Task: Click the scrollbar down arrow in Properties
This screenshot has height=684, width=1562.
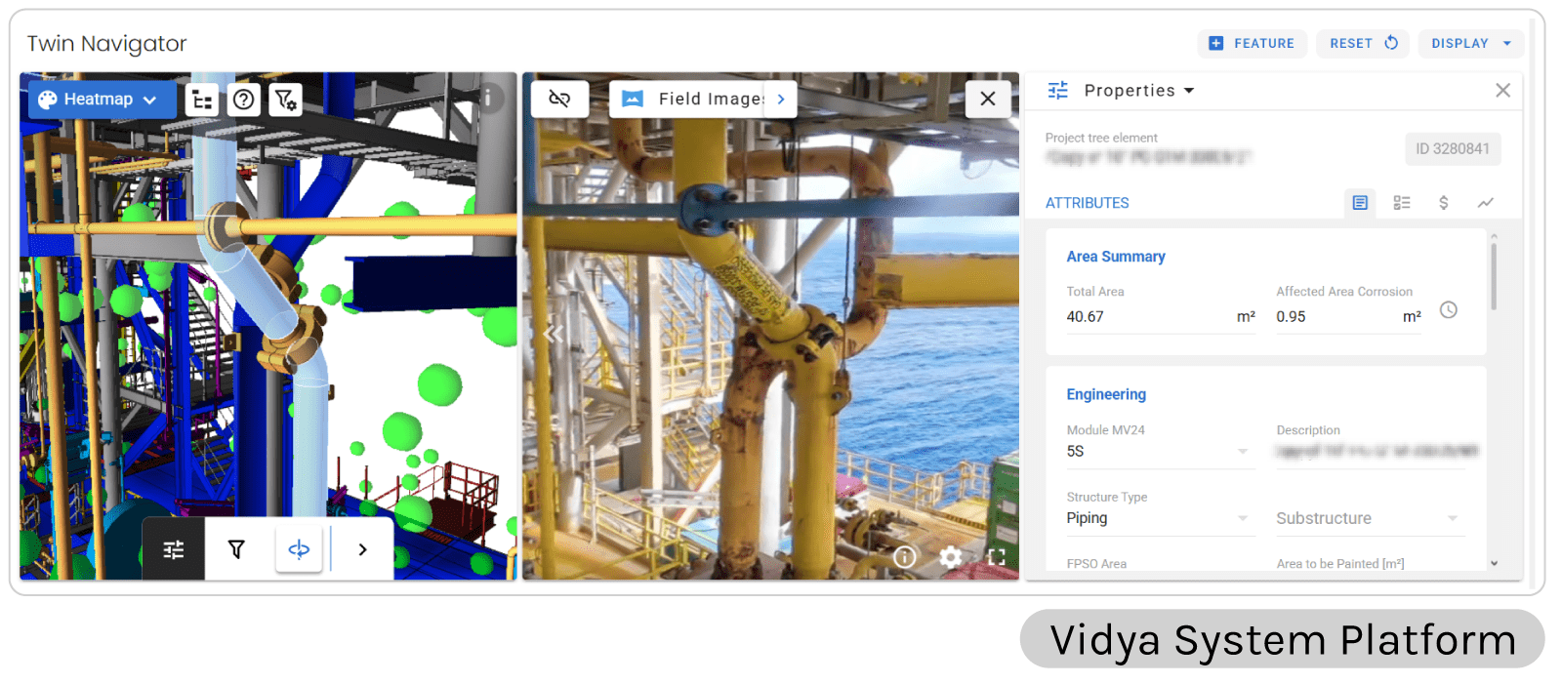Action: click(x=1494, y=563)
